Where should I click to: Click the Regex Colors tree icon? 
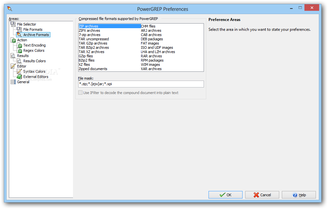pos(19,50)
